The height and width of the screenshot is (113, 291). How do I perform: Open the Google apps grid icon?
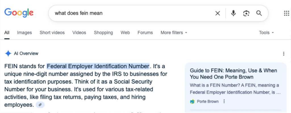pos(287,13)
